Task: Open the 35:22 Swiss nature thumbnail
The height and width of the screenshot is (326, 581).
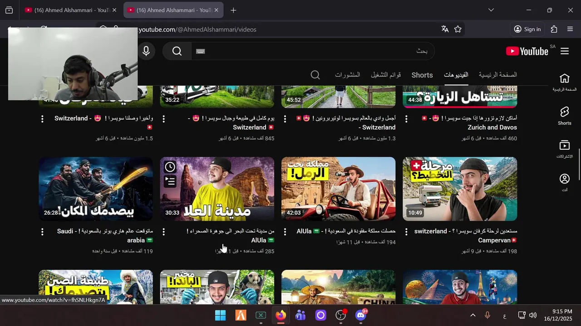Action: [x=217, y=97]
